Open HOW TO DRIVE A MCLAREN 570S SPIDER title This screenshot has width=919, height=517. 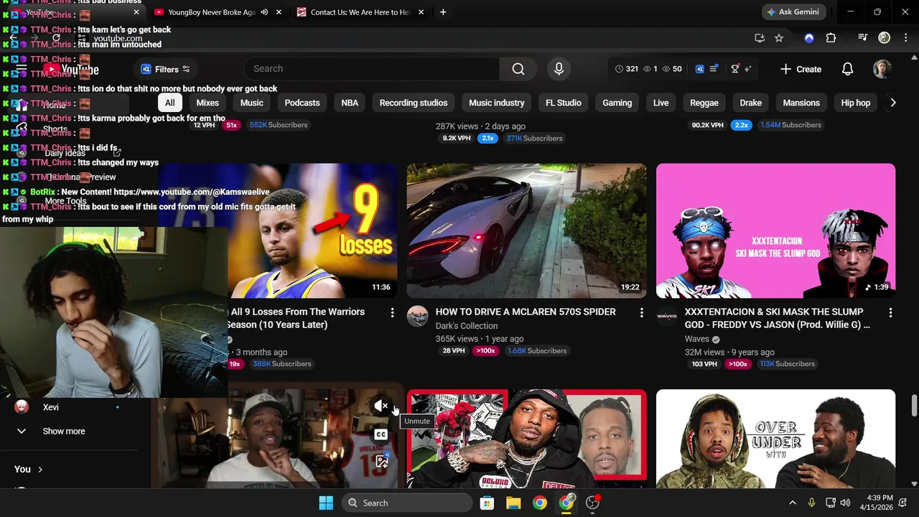click(x=526, y=312)
